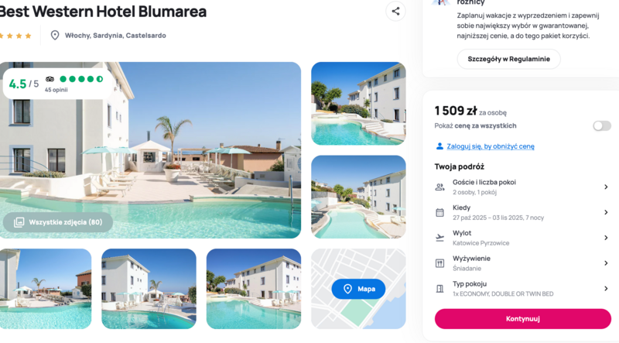
Task: Click the door icon beside Typ pokoju
Action: 439,289
